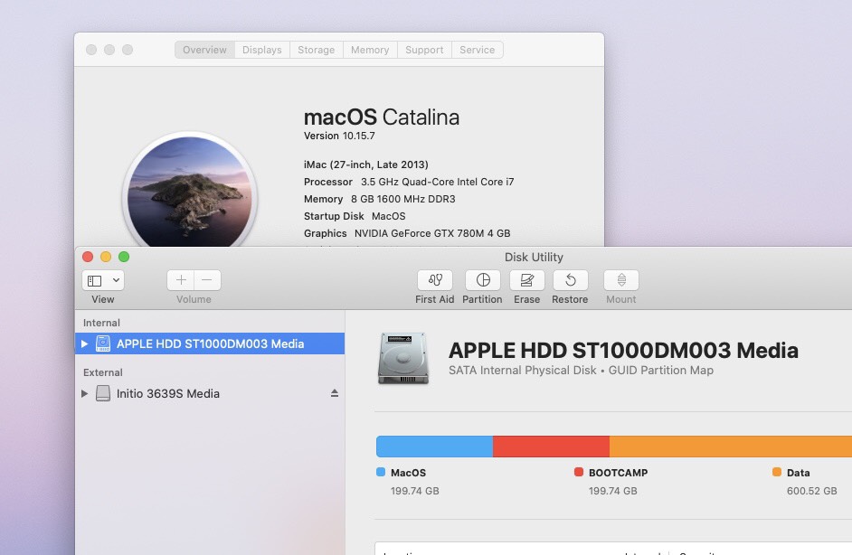Viewport: 852px width, 555px height.
Task: Click the blue MacOS legend square
Action: [x=381, y=472]
